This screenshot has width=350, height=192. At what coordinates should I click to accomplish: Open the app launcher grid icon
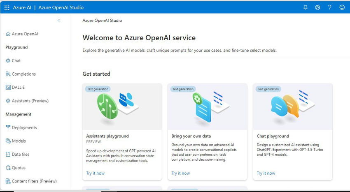7,7
